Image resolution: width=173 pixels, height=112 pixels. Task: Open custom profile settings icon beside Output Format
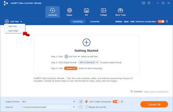coord(81,102)
